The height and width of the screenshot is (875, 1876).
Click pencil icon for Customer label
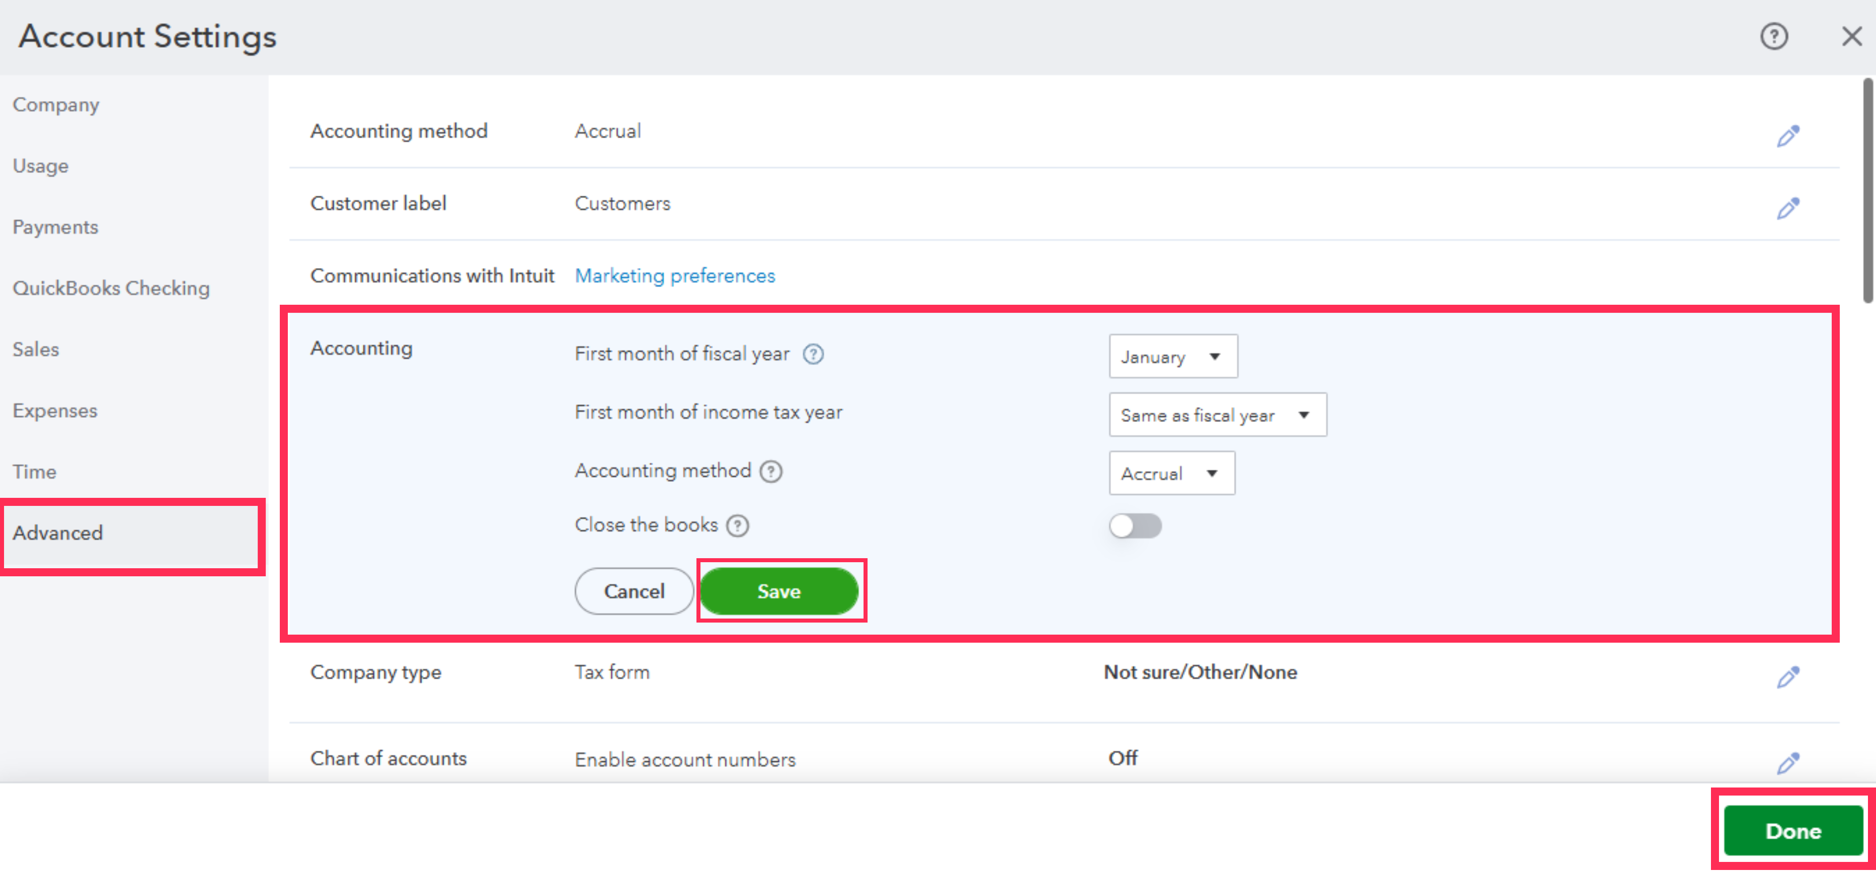click(x=1787, y=208)
